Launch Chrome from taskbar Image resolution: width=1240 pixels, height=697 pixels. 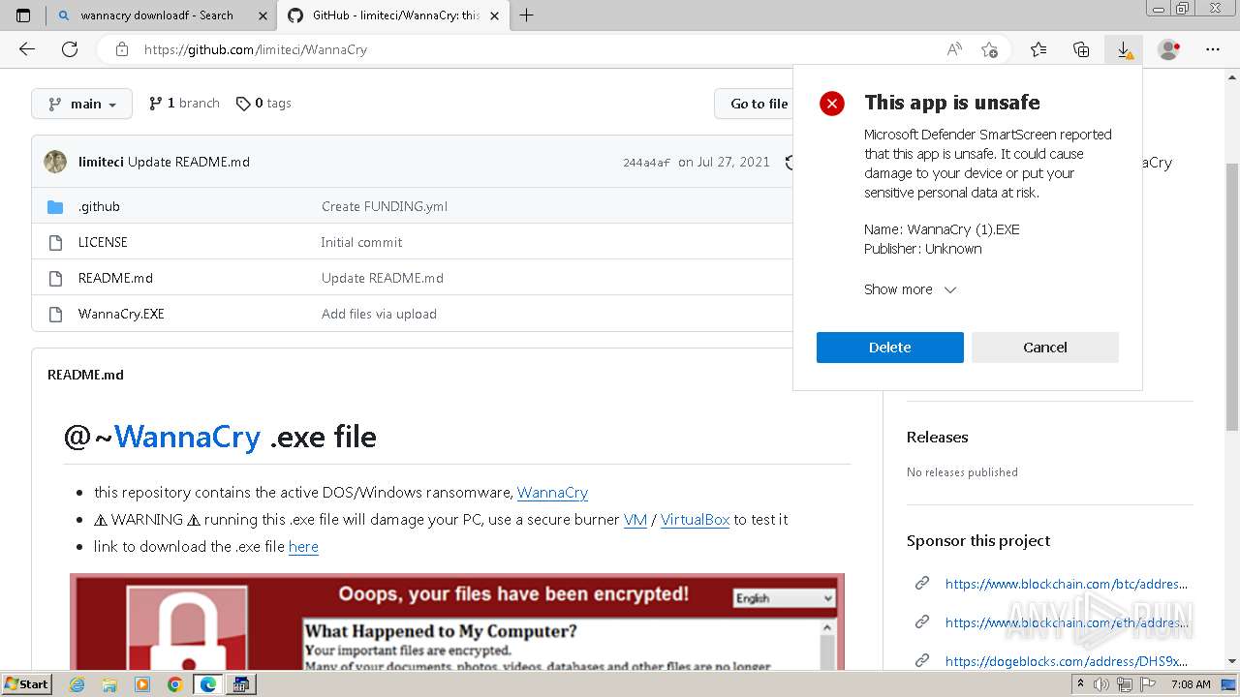coord(174,684)
